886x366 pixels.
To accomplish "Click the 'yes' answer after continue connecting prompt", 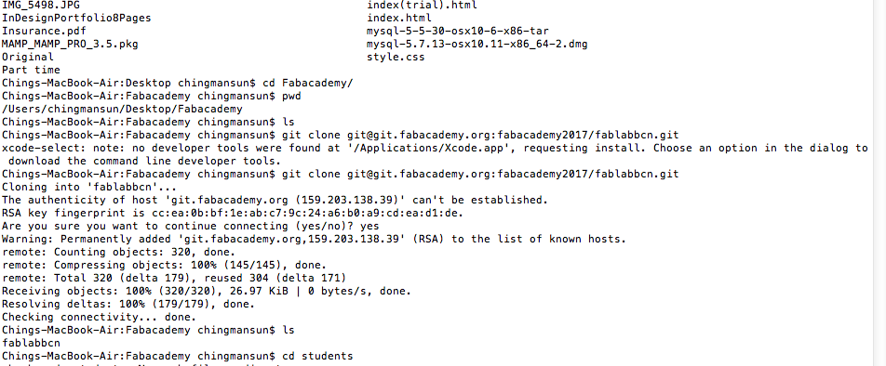I will pos(369,226).
